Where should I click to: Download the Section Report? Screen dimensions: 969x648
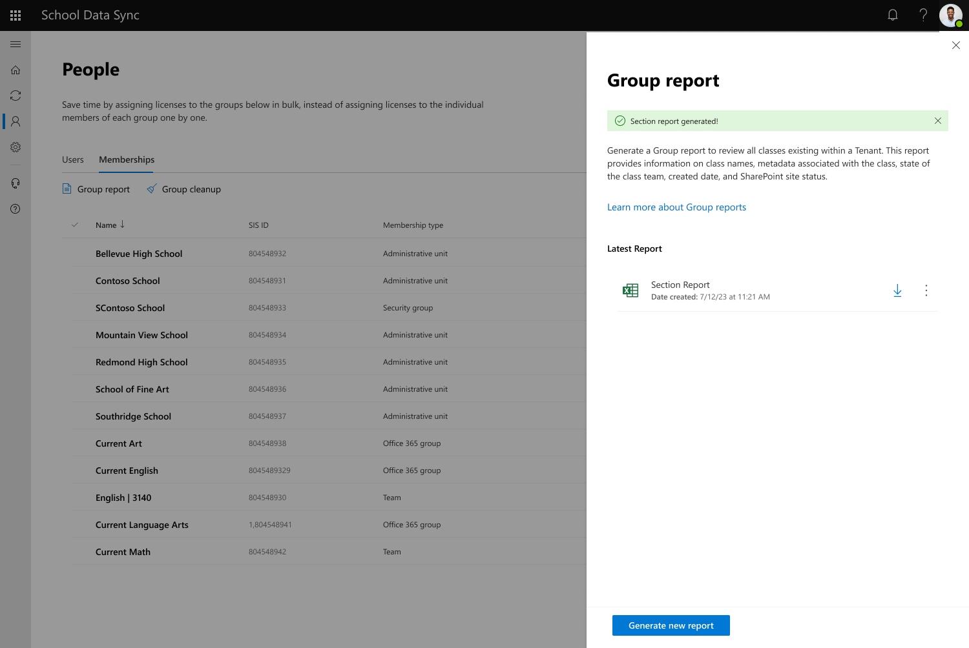[x=897, y=290]
